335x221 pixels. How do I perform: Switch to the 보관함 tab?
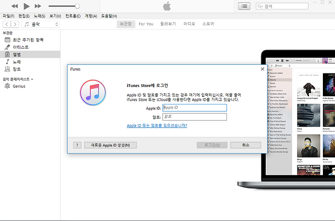[126, 24]
